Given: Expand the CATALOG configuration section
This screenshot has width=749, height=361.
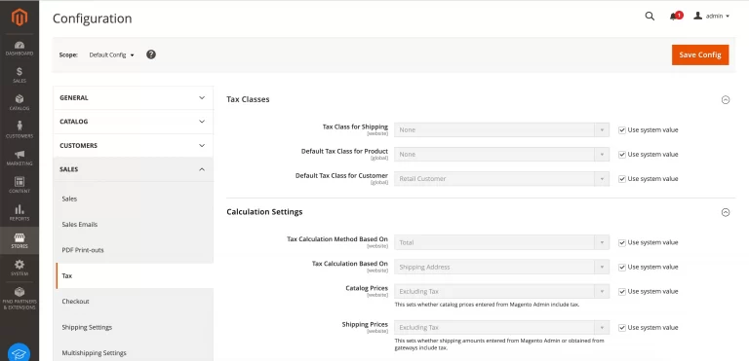Looking at the screenshot, I should click(x=134, y=122).
